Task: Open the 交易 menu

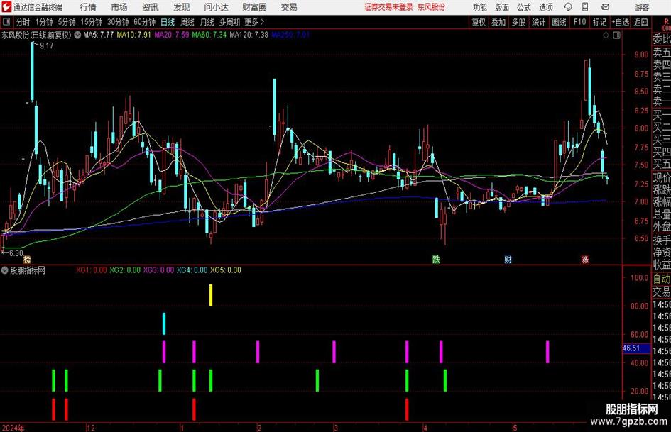Action: pos(289,7)
